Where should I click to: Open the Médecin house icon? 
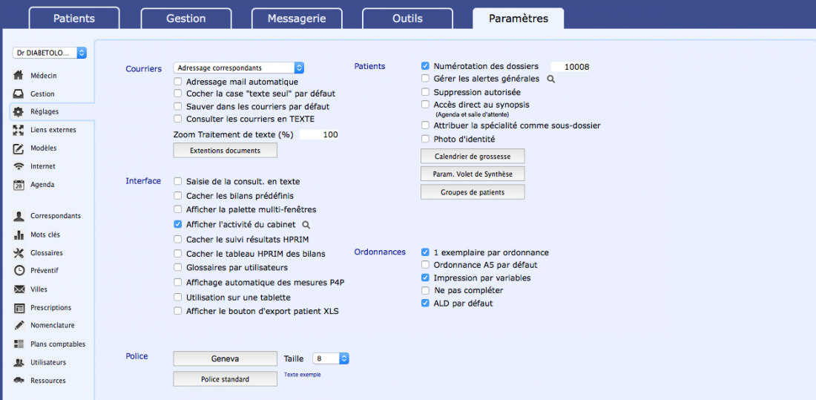(19, 76)
